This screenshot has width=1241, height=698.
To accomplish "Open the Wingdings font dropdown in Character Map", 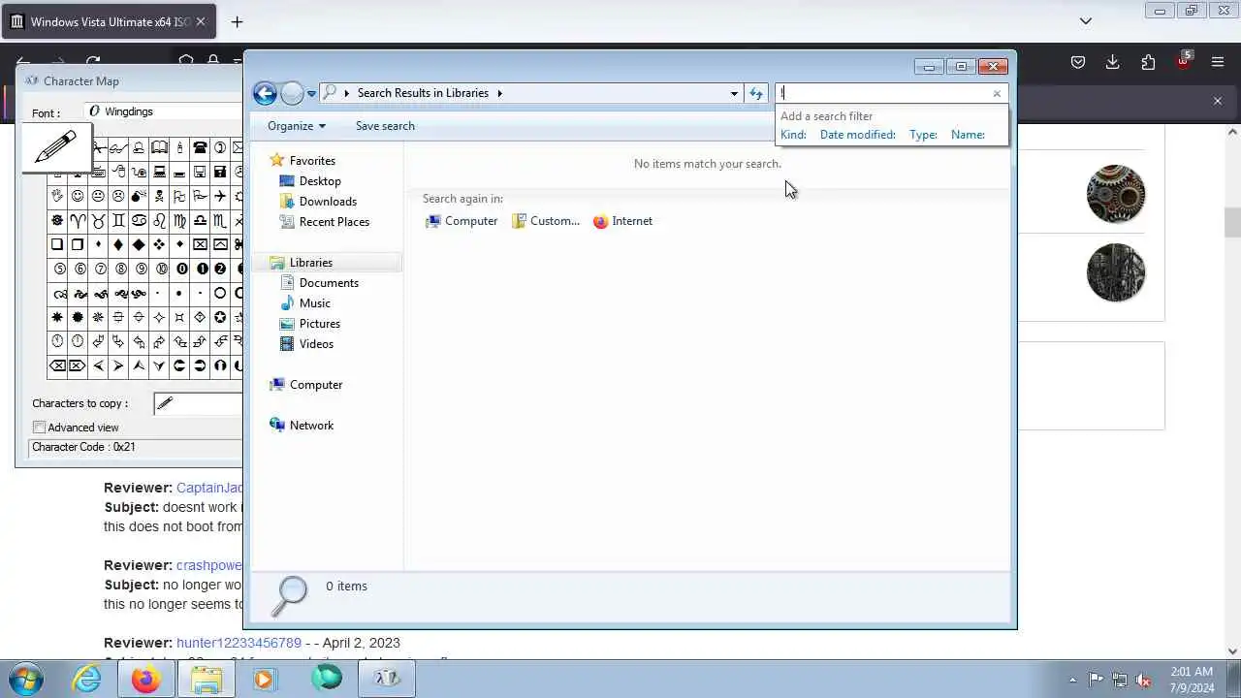I will point(163,111).
